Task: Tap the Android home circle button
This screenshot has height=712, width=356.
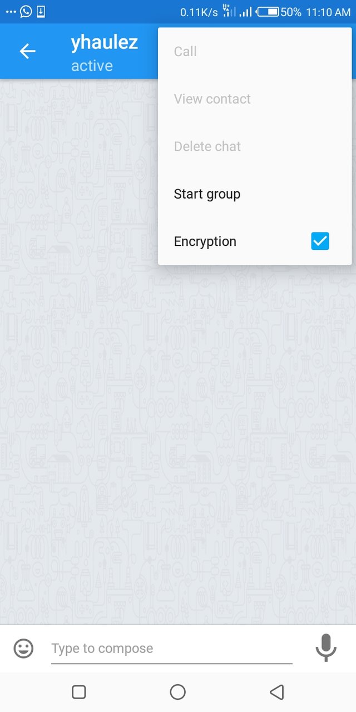Action: coord(177,692)
